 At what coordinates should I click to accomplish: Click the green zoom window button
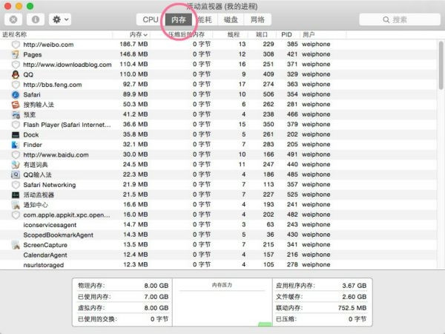(x=30, y=6)
